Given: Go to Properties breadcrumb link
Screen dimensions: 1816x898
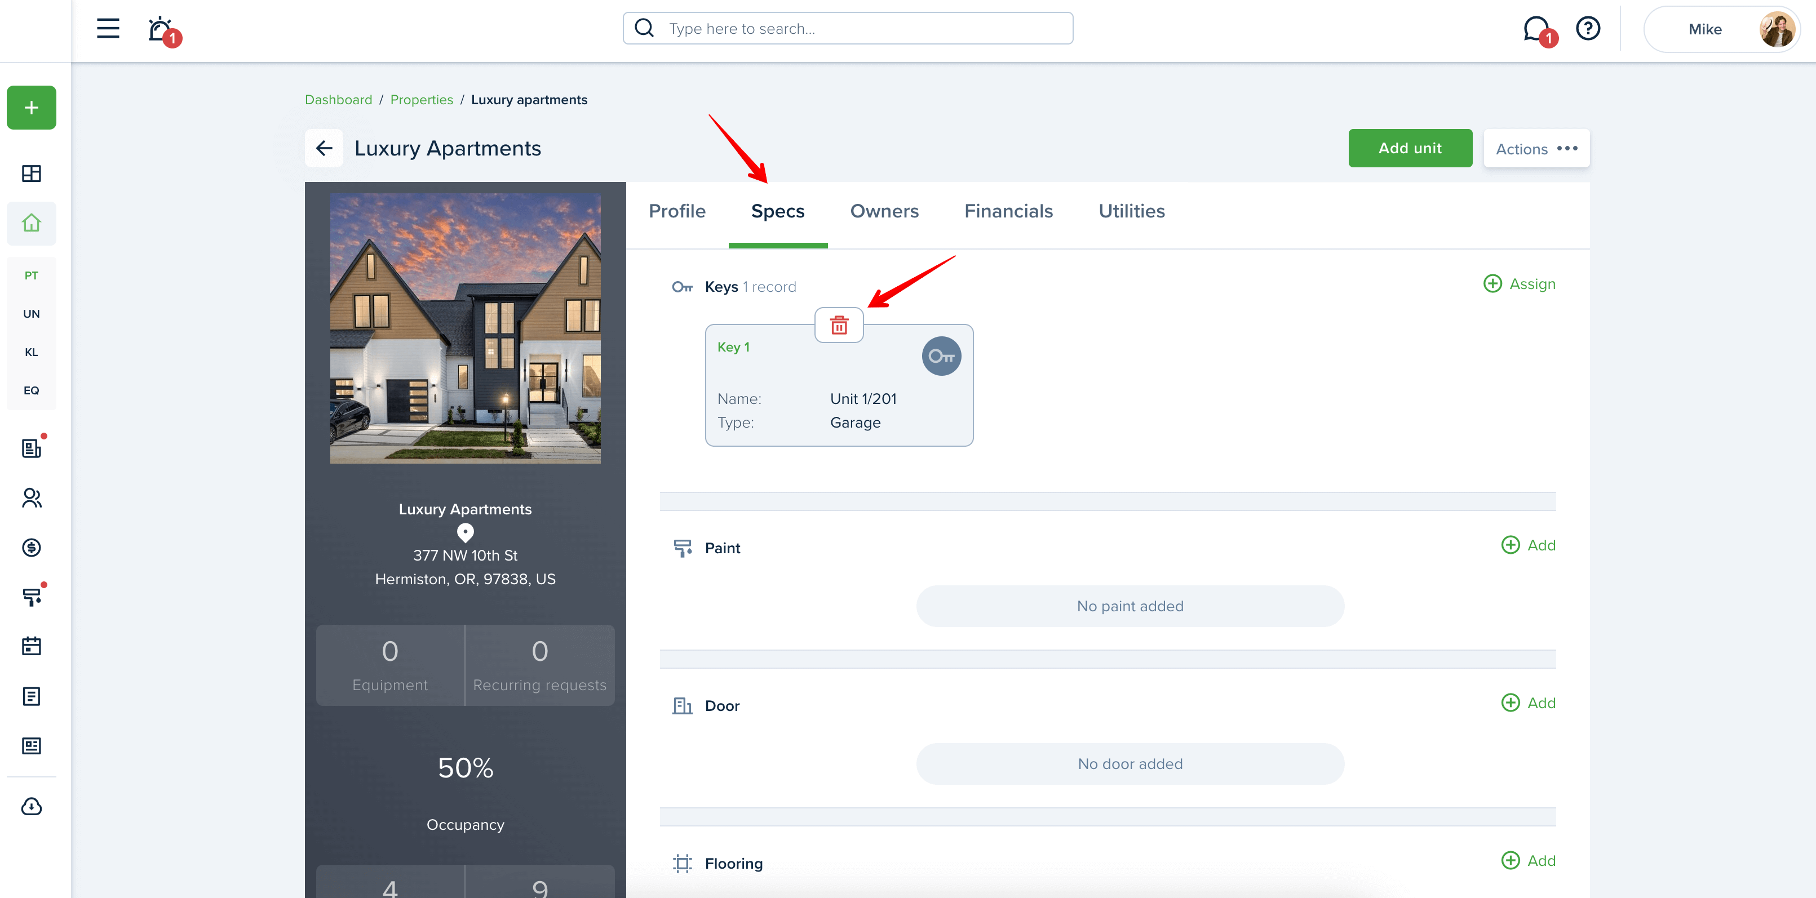Looking at the screenshot, I should [x=422, y=100].
